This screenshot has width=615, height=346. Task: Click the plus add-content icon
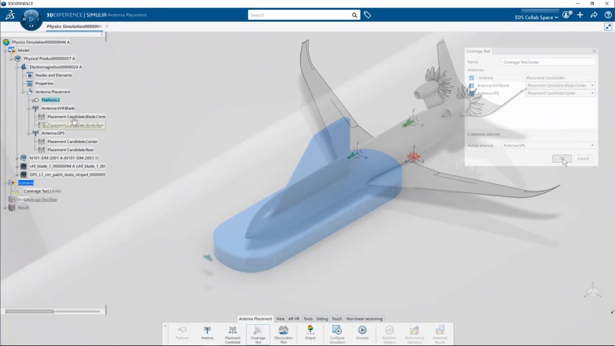[580, 15]
